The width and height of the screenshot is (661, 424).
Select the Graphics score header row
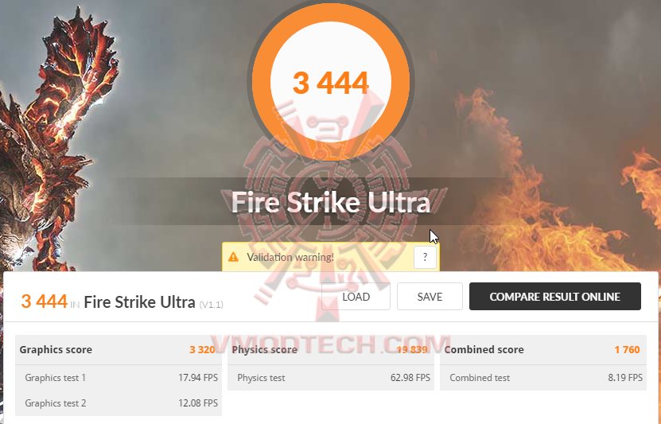(x=119, y=350)
